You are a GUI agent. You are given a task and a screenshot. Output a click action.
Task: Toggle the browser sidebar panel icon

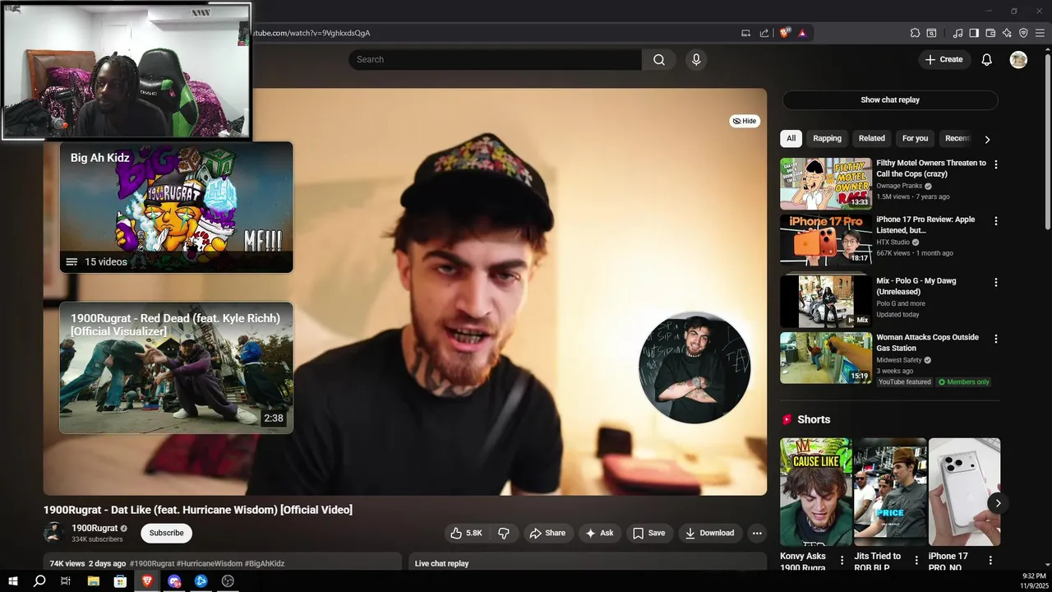pos(974,33)
